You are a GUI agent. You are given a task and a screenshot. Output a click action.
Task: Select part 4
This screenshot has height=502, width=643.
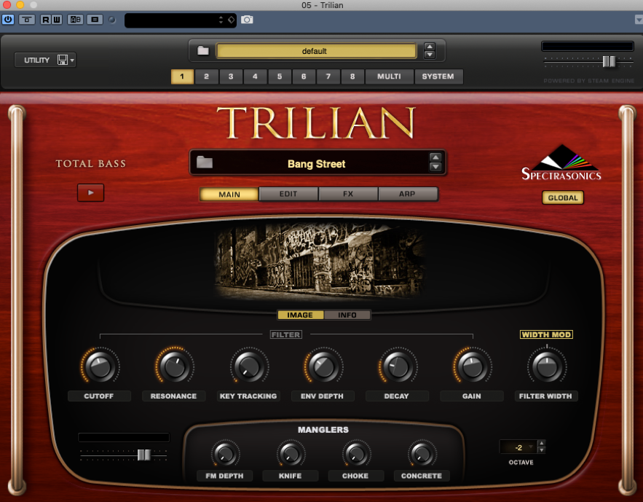click(255, 77)
